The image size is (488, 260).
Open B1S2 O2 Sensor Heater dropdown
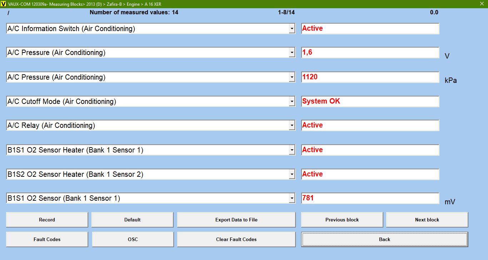pos(292,175)
